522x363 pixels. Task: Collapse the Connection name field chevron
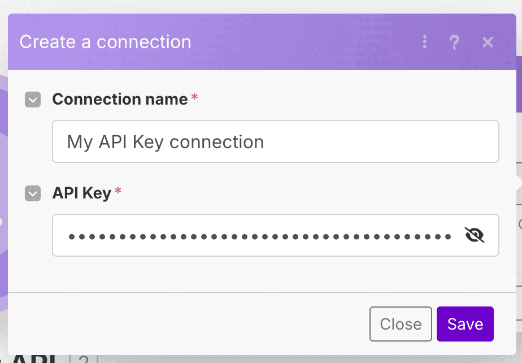point(33,100)
